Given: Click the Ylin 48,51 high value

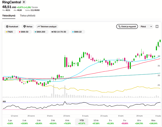Looking at the screenshot, I should (6, 10).
